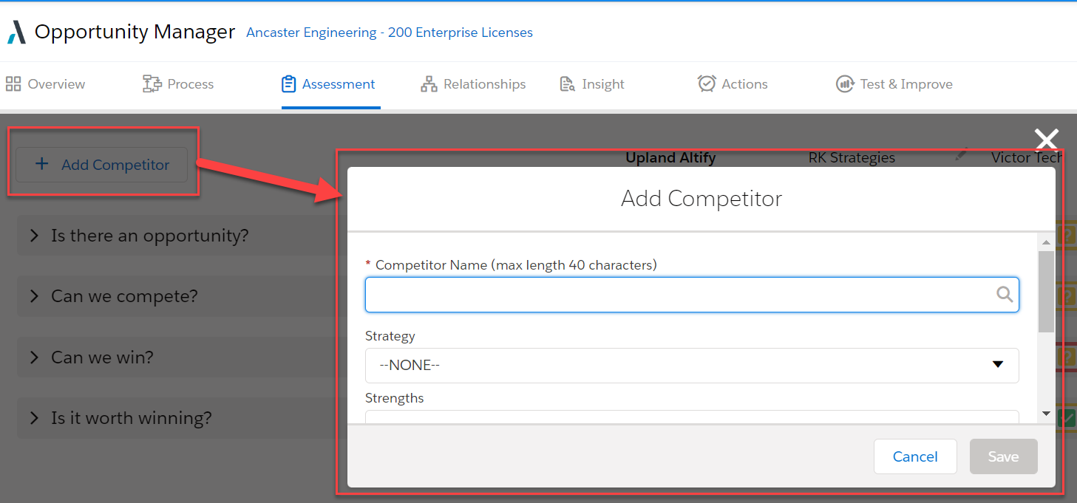Screen dimensions: 1077x503
Task: Click the Altify logo icon
Action: [17, 32]
